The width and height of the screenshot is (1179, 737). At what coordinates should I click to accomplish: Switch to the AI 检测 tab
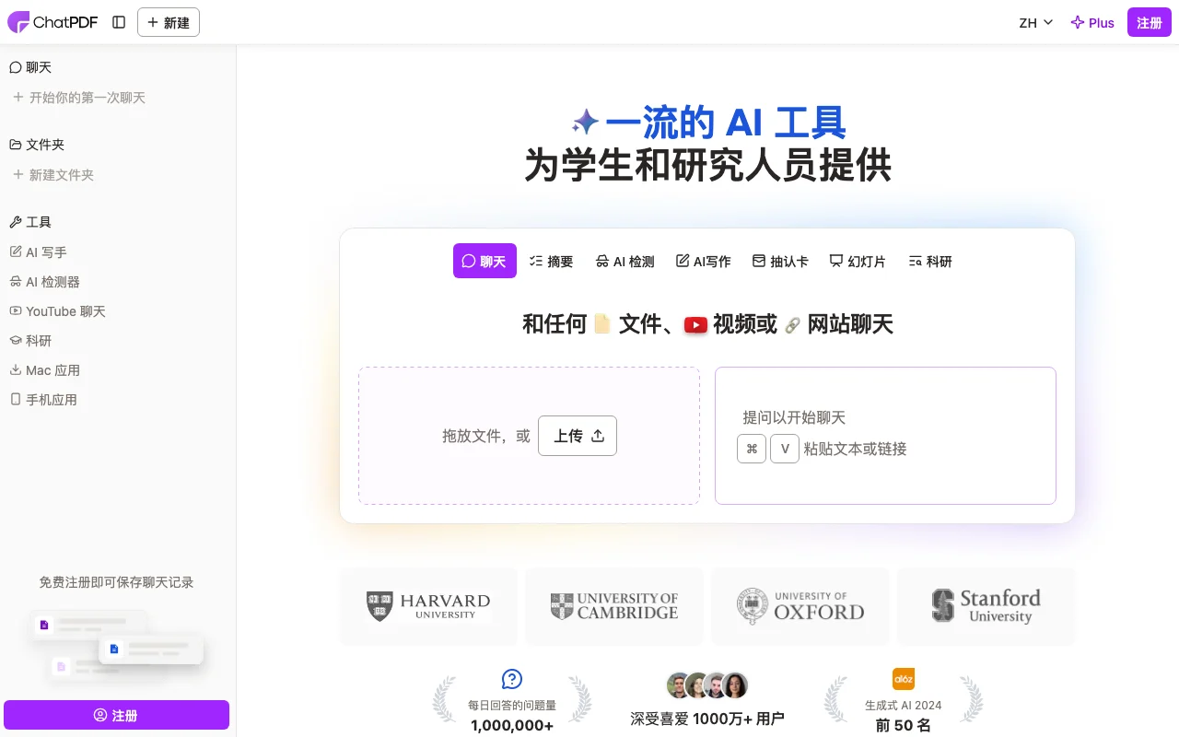[x=625, y=262]
